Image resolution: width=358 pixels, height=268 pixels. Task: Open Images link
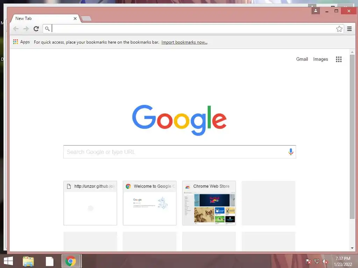(x=320, y=59)
